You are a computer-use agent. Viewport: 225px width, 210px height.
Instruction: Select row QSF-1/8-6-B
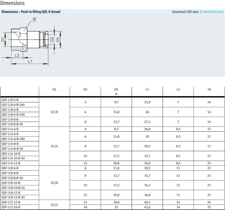(20, 110)
